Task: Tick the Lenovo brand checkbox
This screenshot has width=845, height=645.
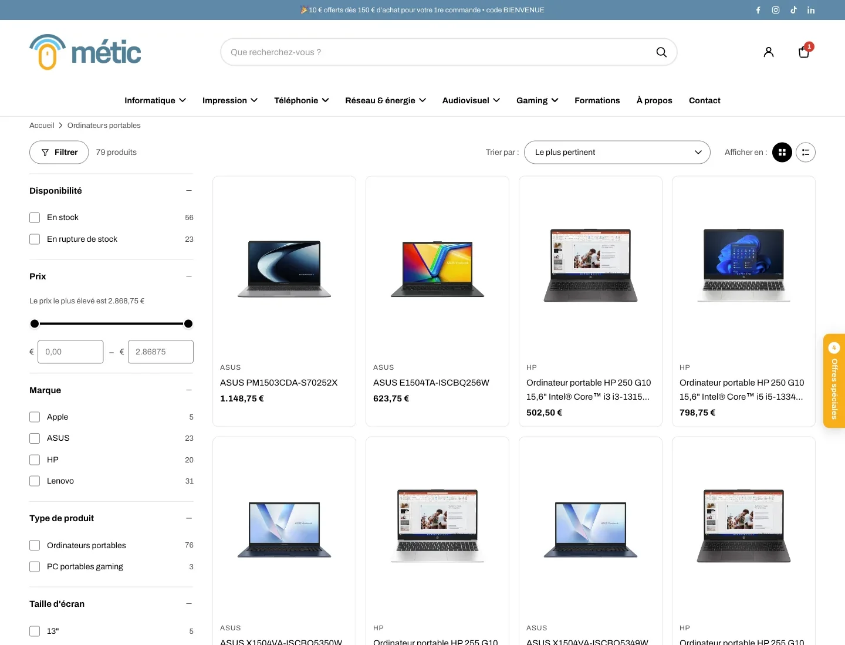Action: pos(35,481)
